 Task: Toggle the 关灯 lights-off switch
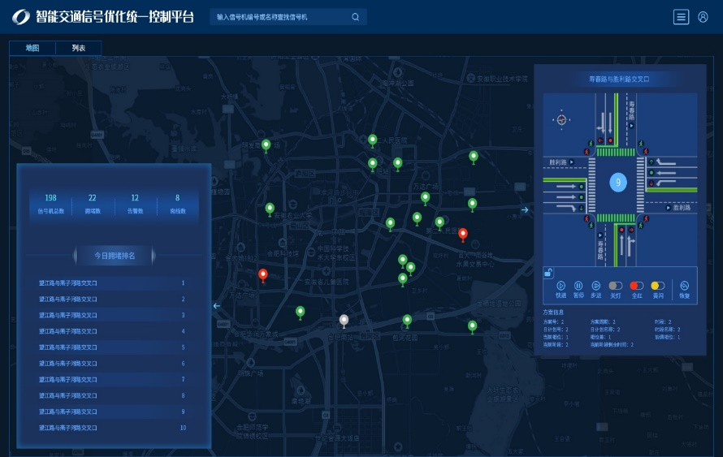coord(616,286)
